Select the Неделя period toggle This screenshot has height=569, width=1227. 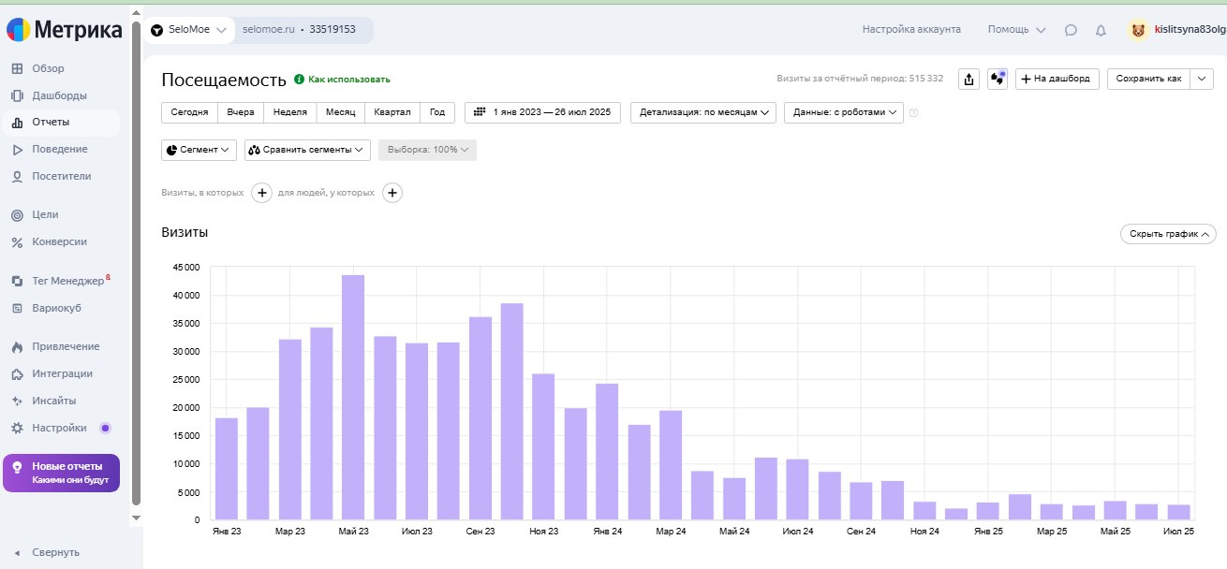click(x=289, y=112)
